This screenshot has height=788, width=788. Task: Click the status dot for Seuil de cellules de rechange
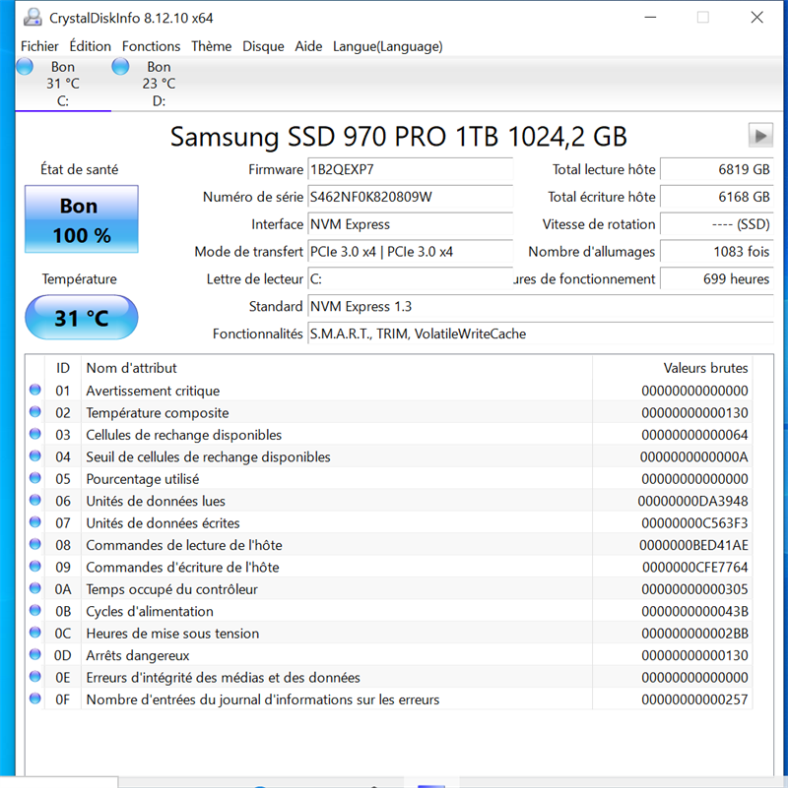[35, 456]
